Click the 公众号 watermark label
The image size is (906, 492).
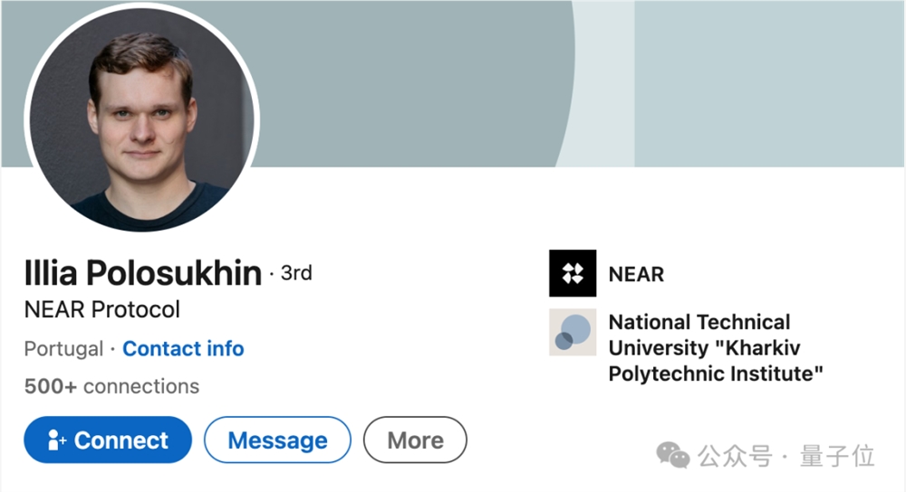735,457
